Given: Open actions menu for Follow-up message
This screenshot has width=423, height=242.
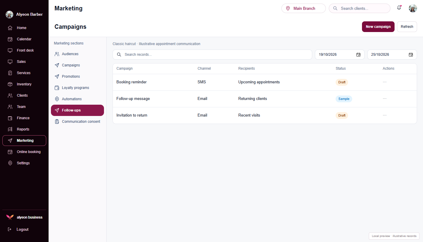Looking at the screenshot, I should point(384,99).
